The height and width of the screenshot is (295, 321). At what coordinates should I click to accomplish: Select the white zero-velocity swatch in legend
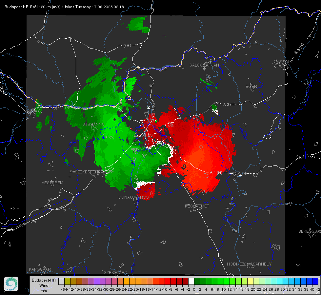(191, 281)
